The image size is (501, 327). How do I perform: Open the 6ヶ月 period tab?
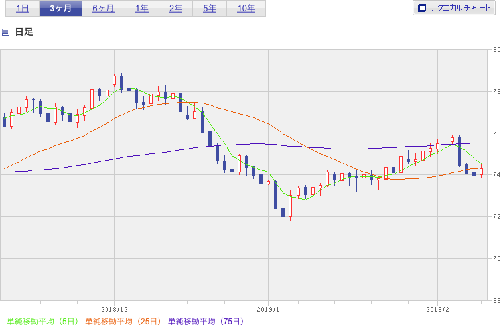104,9
